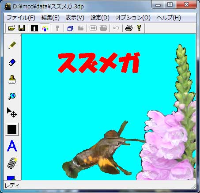
Task: Click the paper clip attachment tool
Action: pos(12,163)
